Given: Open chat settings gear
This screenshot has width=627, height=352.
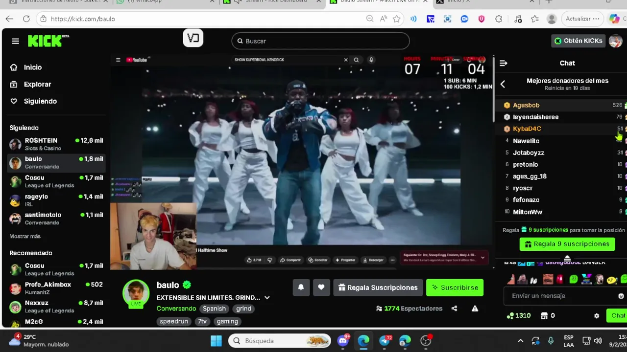Looking at the screenshot, I should pyautogui.click(x=597, y=316).
